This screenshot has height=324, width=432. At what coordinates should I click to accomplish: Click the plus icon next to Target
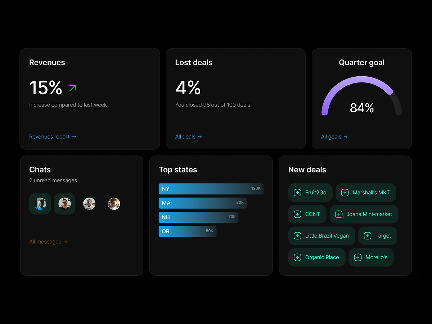click(367, 236)
